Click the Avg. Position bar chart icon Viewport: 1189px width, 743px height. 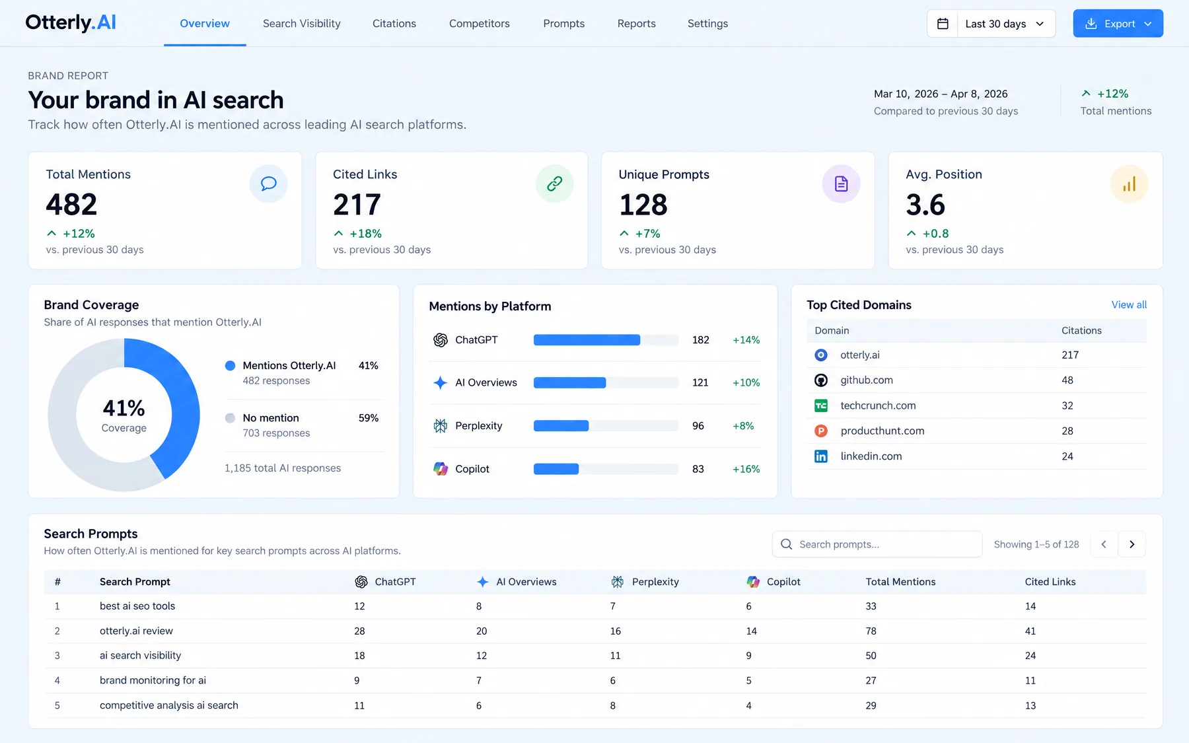pyautogui.click(x=1129, y=184)
